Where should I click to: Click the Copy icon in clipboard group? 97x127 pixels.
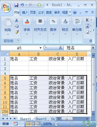(17, 26)
